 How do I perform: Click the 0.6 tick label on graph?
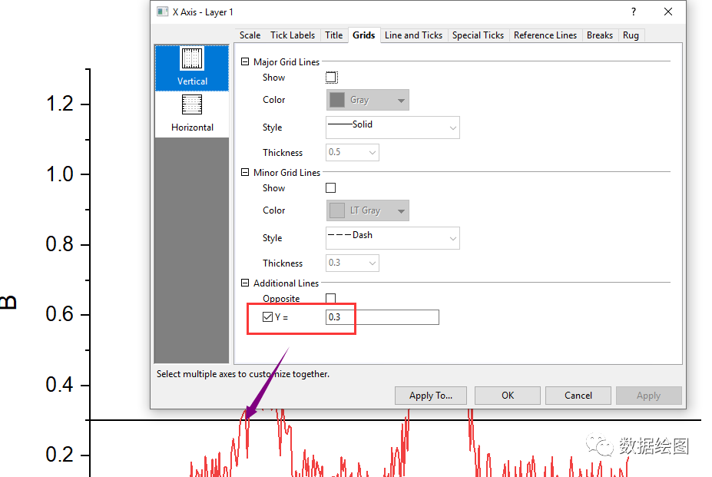(x=59, y=314)
